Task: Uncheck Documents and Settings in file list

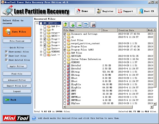Action: 65,34
